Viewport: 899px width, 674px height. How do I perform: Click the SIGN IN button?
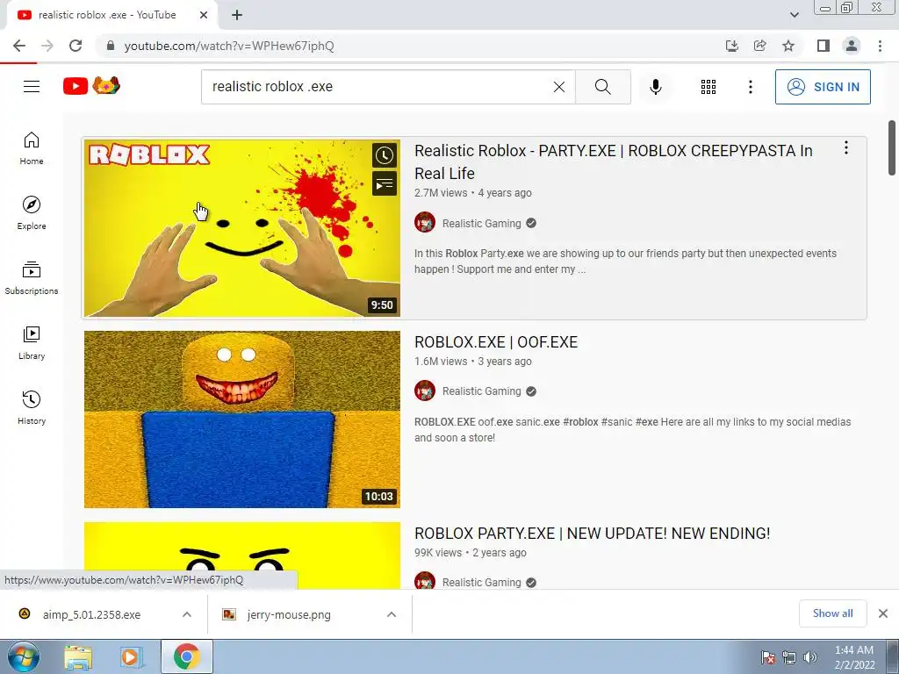pyautogui.click(x=822, y=87)
